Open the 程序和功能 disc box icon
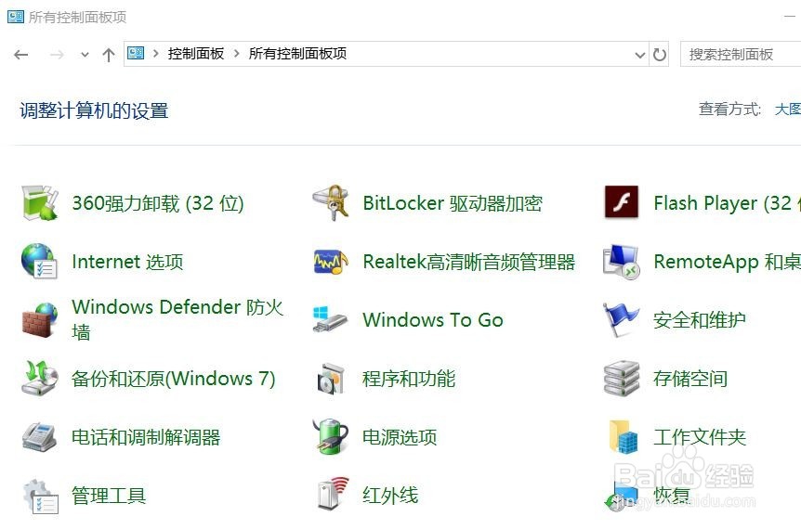Image resolution: width=801 pixels, height=529 pixels. click(x=331, y=379)
